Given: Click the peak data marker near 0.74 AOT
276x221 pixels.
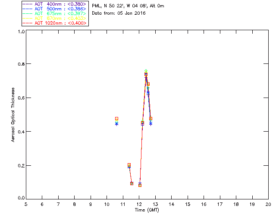Looking at the screenshot, I should (146, 74).
